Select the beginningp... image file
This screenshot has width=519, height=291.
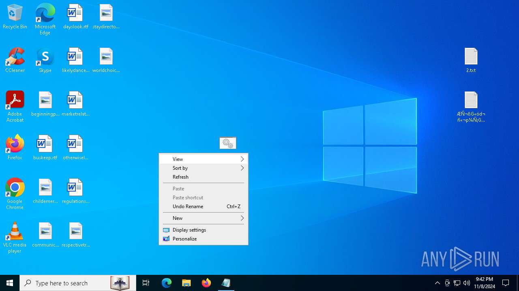click(x=45, y=104)
